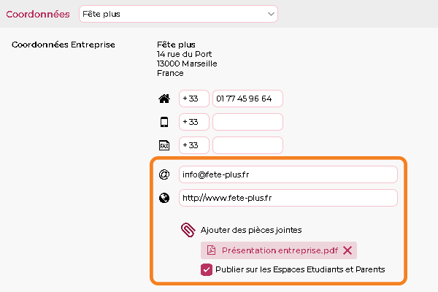Viewport: 438px width, 292px height.
Task: Click the PDF file icon in attachment
Action: tap(211, 250)
